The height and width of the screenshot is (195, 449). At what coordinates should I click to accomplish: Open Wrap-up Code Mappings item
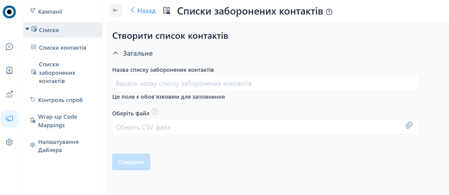58,121
